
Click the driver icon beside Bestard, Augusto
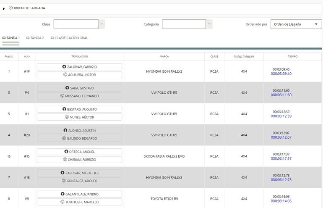click(x=64, y=109)
